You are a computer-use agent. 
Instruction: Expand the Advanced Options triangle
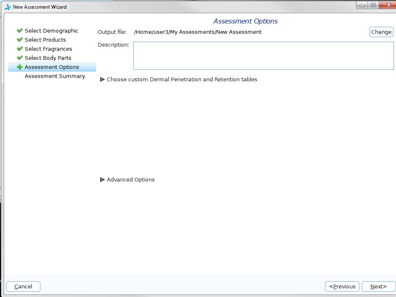point(102,179)
